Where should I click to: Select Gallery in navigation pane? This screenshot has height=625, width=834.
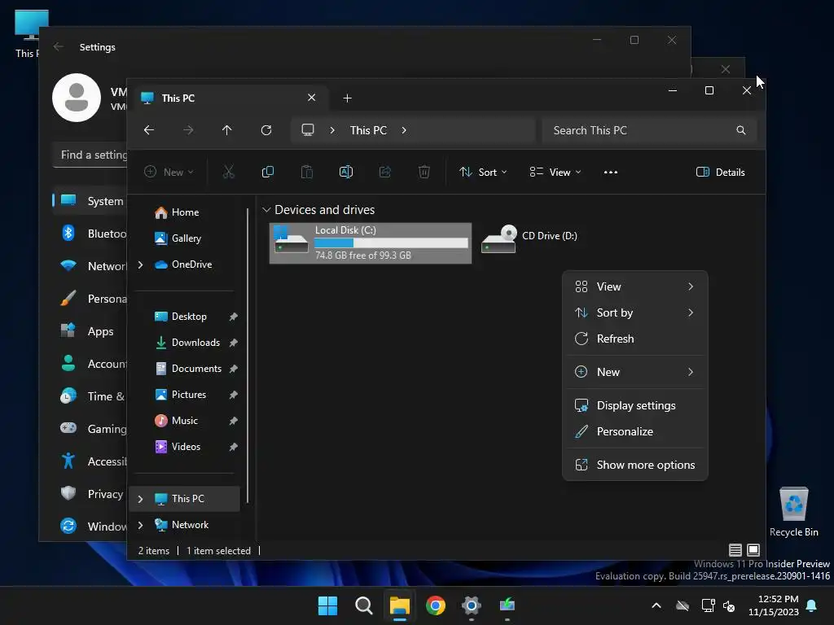coord(185,238)
